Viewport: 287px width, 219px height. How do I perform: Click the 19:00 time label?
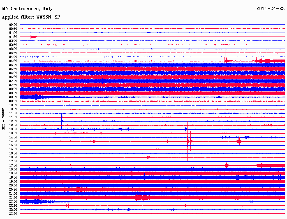pos(13,177)
